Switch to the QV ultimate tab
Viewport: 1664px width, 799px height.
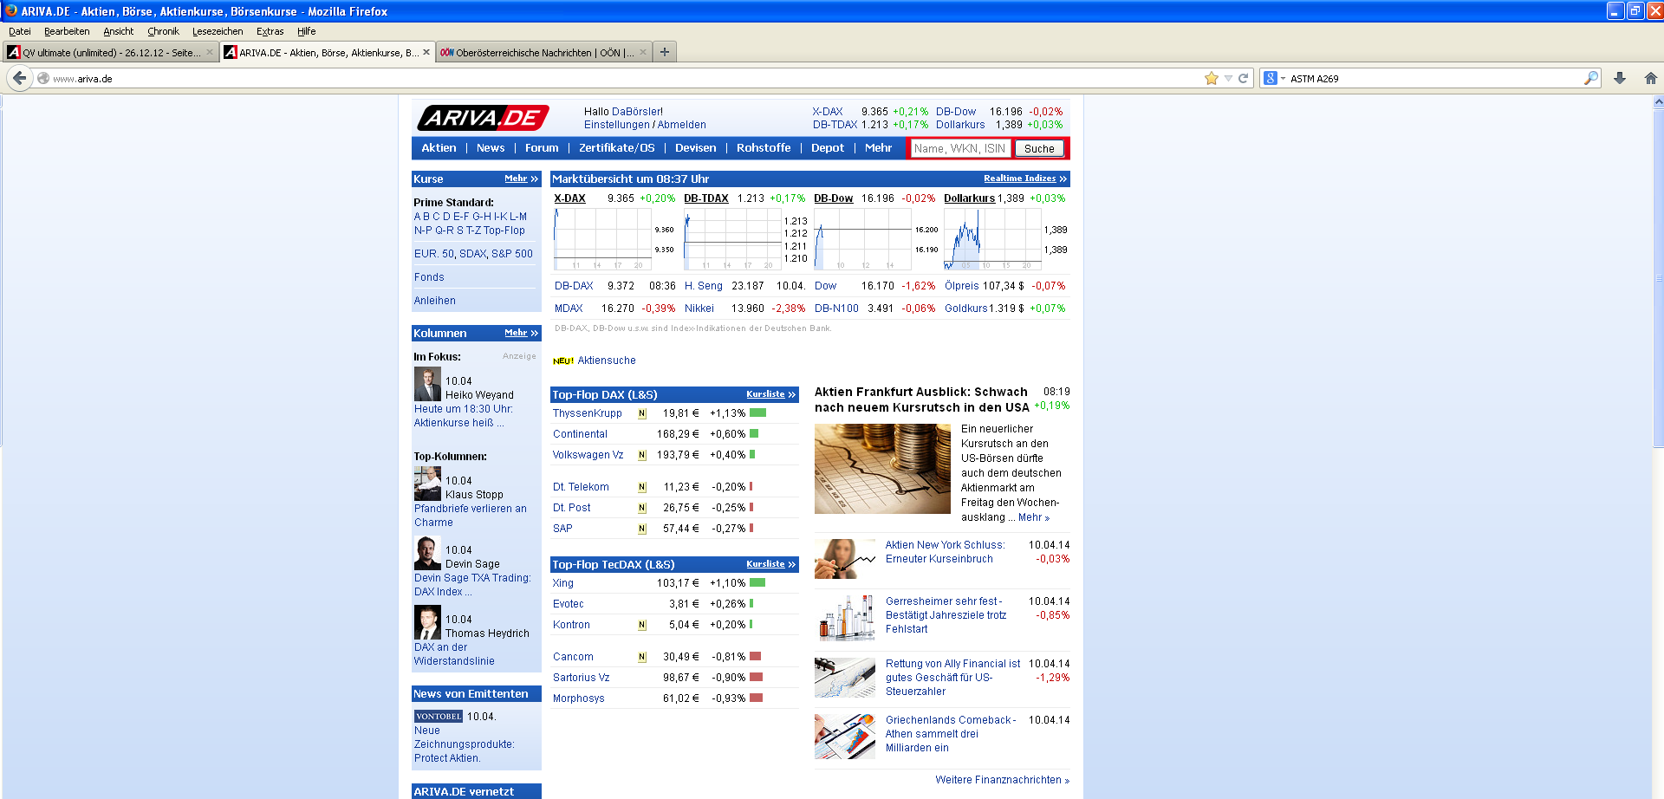[x=109, y=52]
